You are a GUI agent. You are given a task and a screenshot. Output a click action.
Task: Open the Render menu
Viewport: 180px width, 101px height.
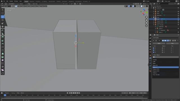(11, 1)
